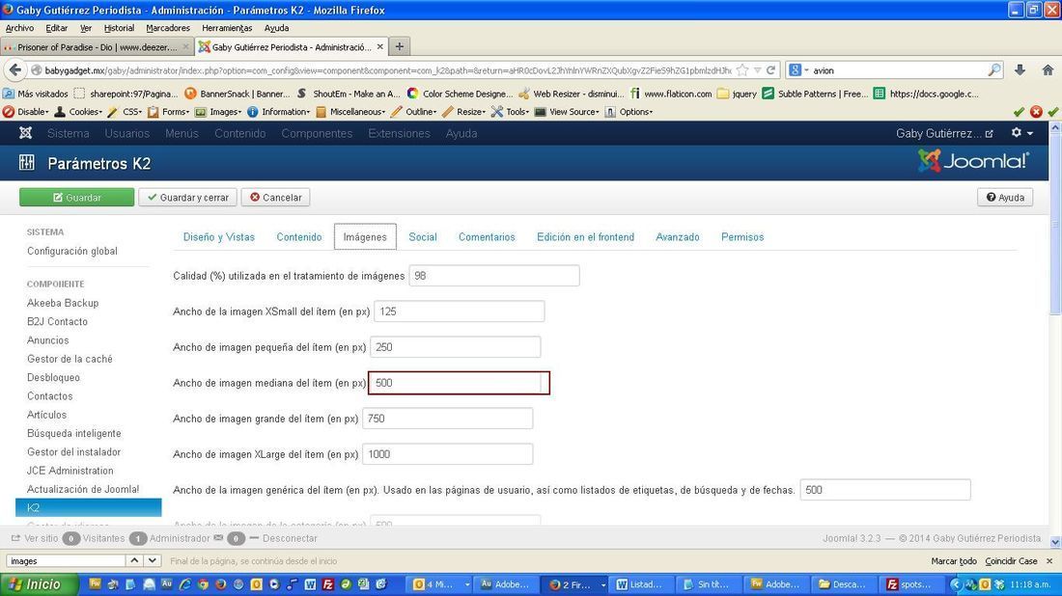Open the jquery bookmarks folder

click(x=737, y=95)
